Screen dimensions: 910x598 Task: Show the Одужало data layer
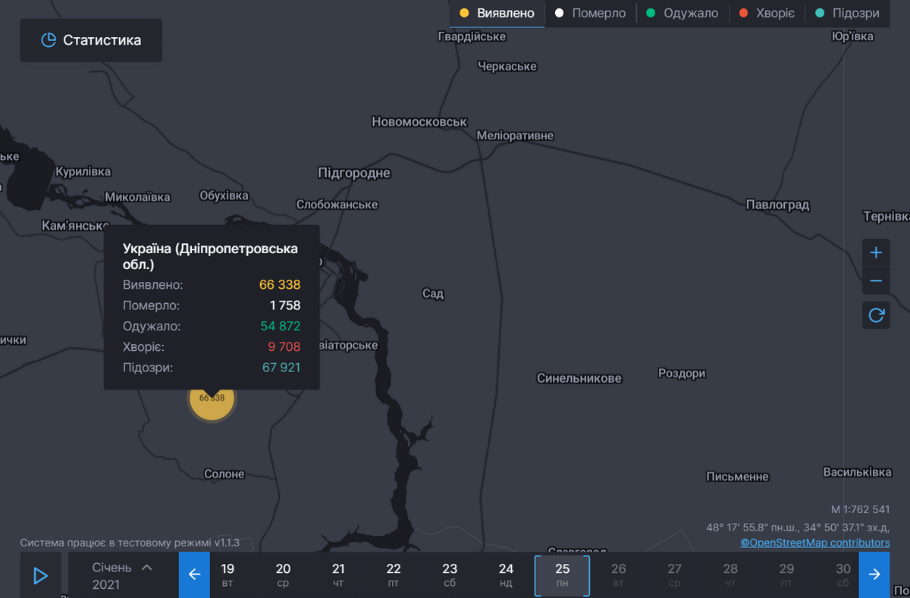tap(682, 14)
